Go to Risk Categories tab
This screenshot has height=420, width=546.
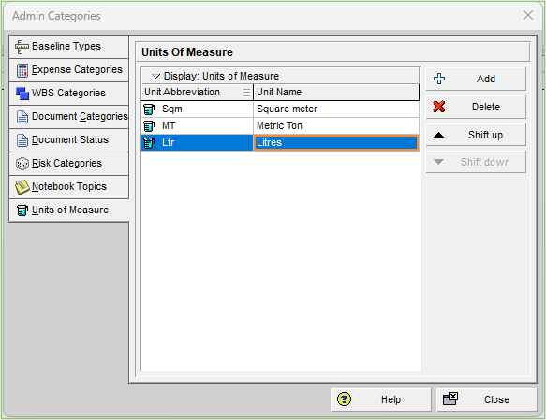(69, 163)
